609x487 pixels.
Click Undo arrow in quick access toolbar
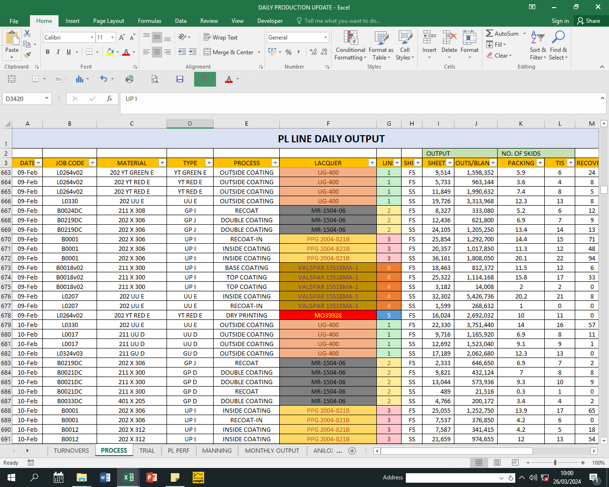point(104,79)
